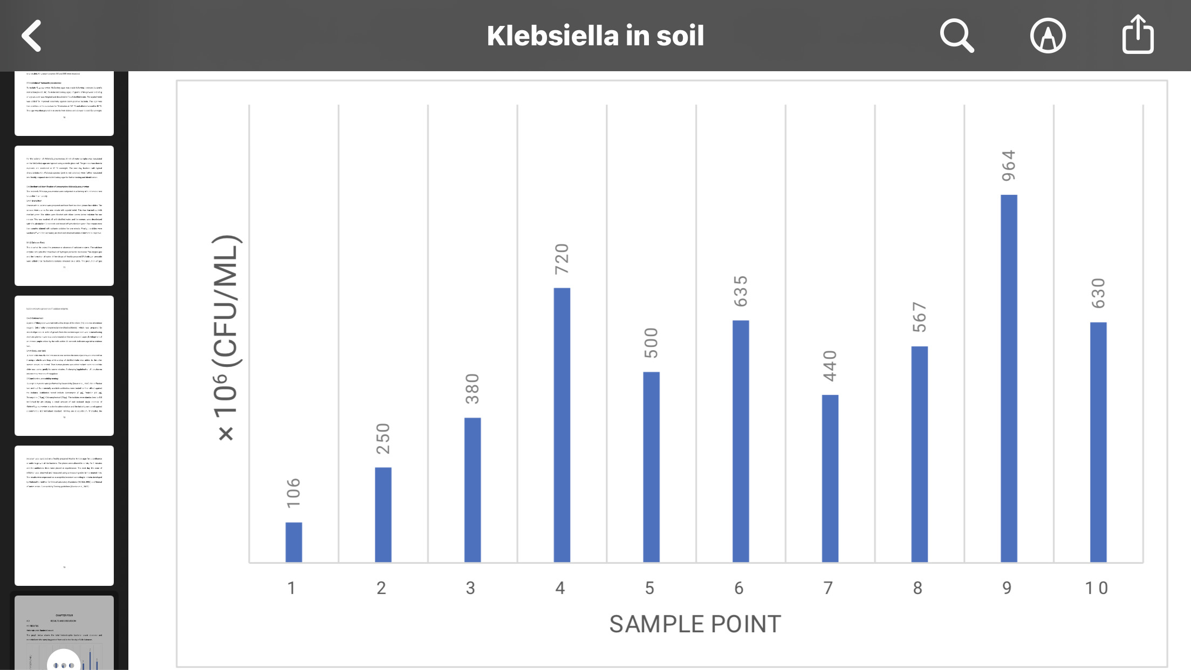This screenshot has height=670, width=1191.
Task: Open the second page thumbnail in sidebar
Action: click(x=64, y=215)
